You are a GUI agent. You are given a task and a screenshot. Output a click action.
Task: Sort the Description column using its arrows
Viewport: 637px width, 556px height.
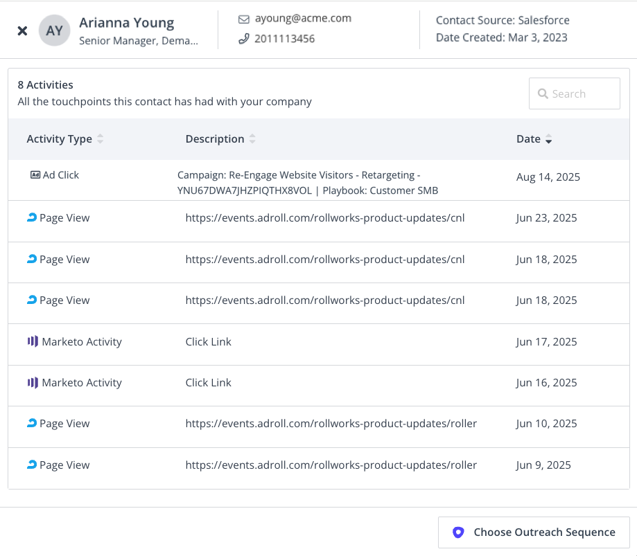tap(251, 138)
